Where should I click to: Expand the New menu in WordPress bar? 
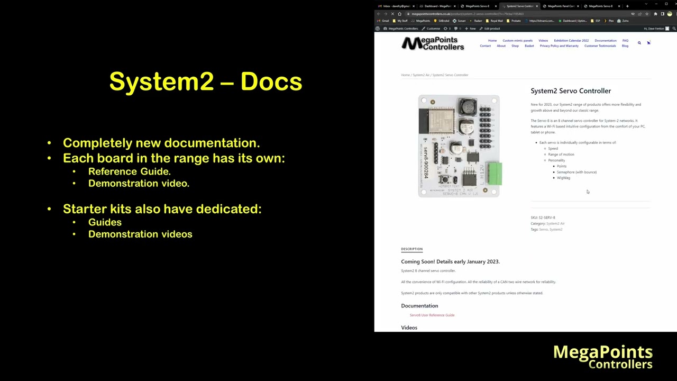470,29
